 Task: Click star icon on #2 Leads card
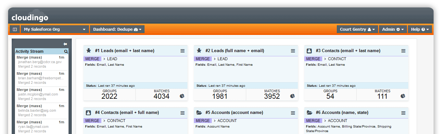[199, 50]
